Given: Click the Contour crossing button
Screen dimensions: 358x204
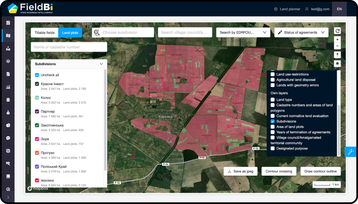Looking at the screenshot, I should point(279,172).
